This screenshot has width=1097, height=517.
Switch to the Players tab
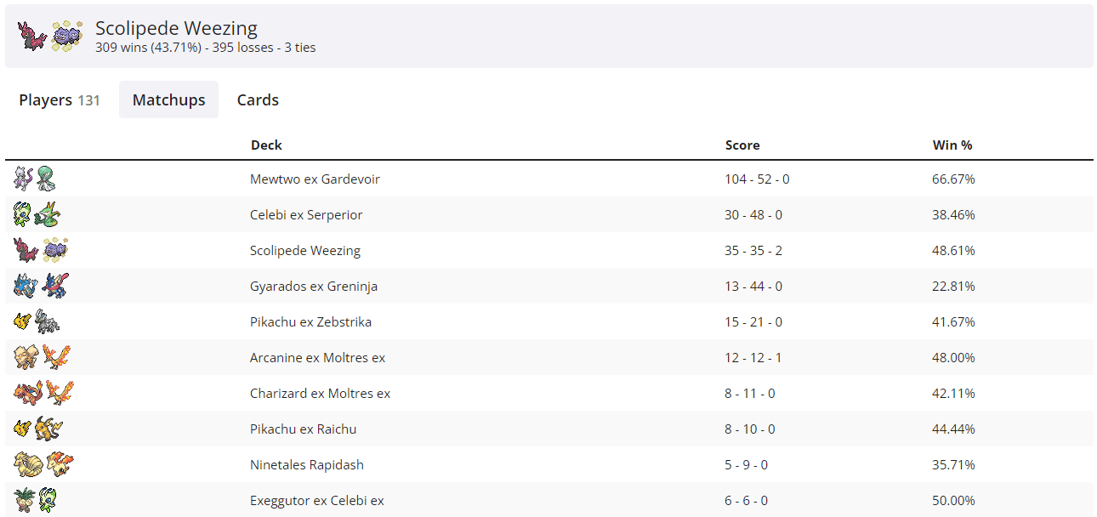[x=60, y=100]
